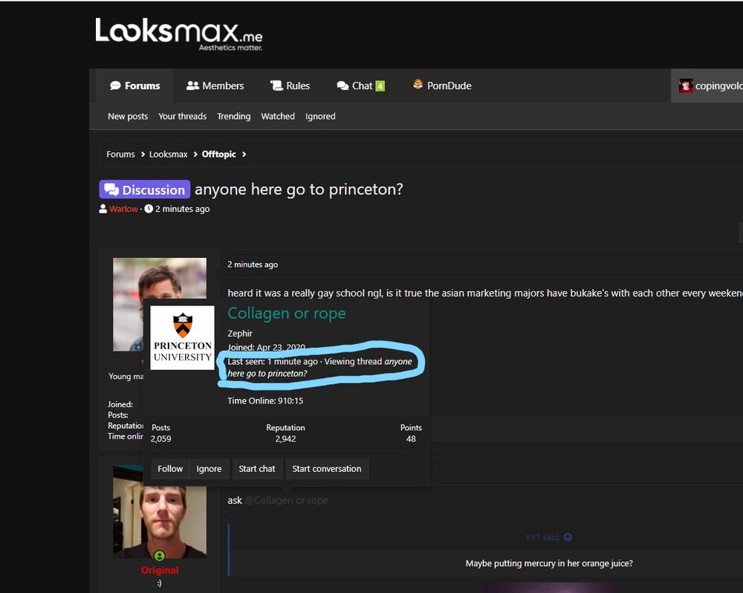Viewport: 743px width, 593px height.
Task: Open the PornDude nav link
Action: [442, 85]
